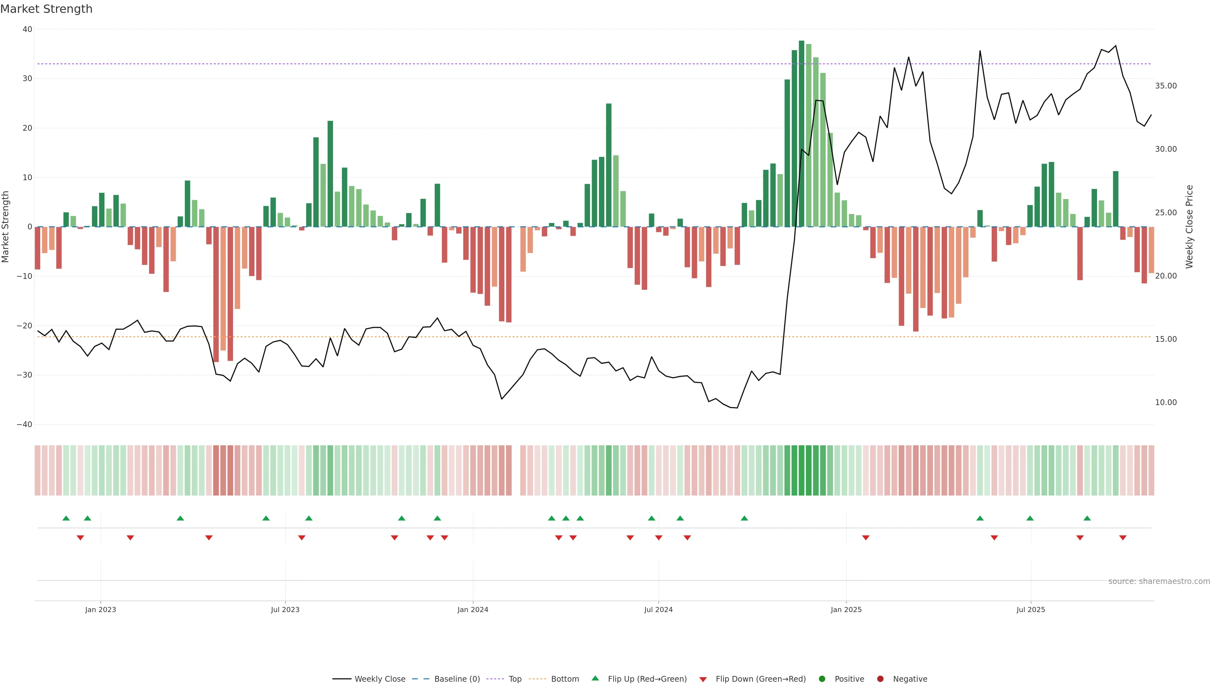
Task: Click the green Positive legend dot
Action: (822, 679)
